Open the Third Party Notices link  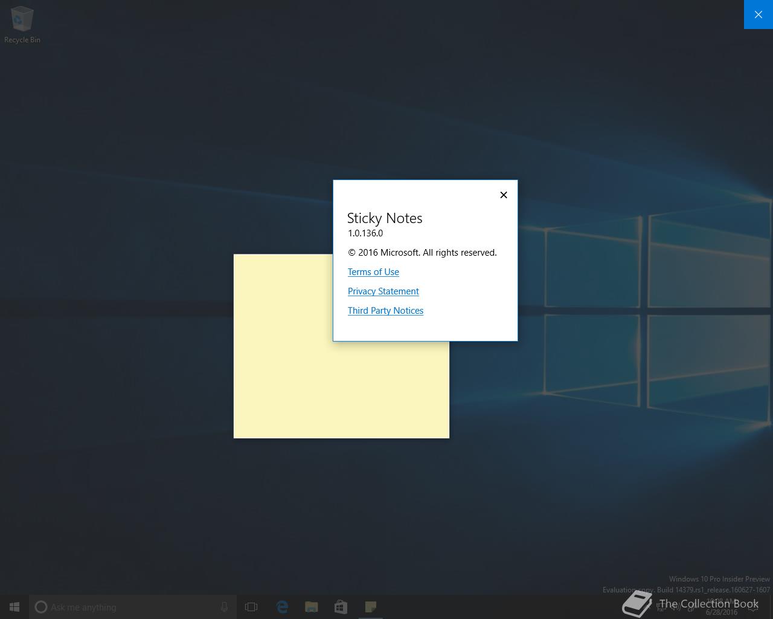(x=385, y=311)
